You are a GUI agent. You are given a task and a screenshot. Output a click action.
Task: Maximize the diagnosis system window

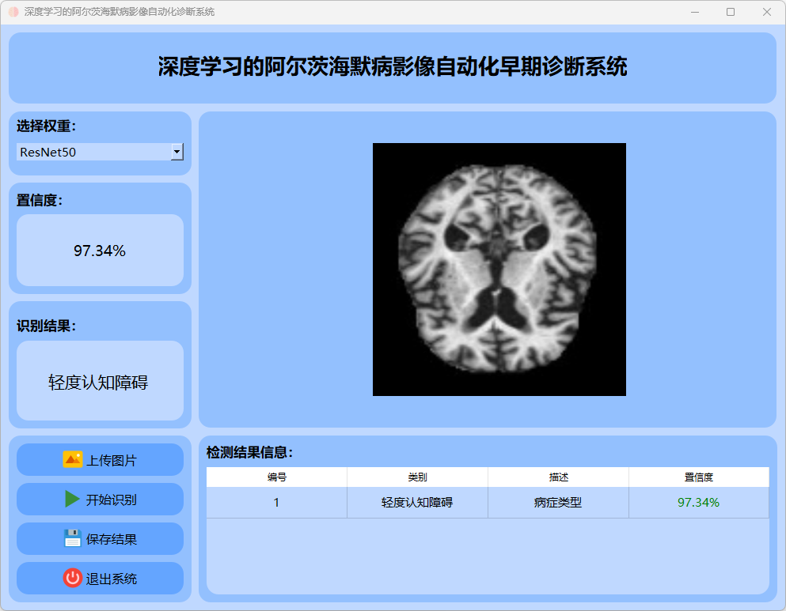[x=731, y=12]
